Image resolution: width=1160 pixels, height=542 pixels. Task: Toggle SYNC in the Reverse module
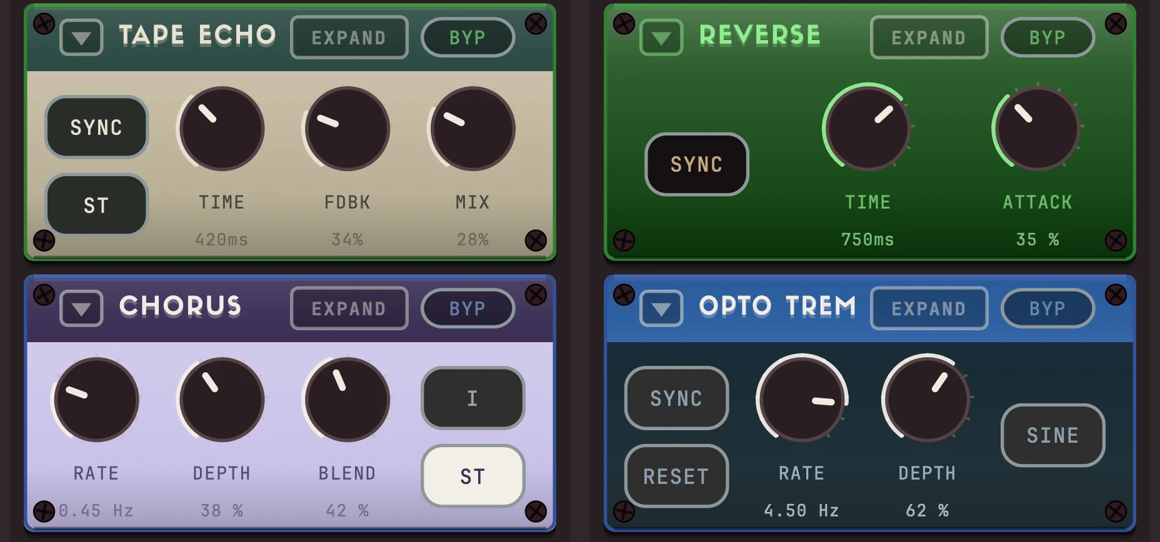[x=697, y=164]
